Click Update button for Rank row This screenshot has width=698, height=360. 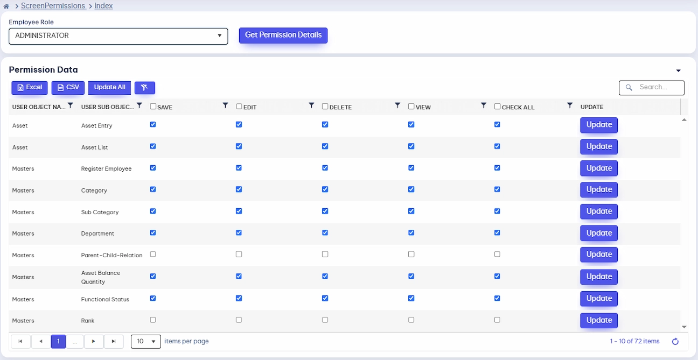pyautogui.click(x=599, y=320)
